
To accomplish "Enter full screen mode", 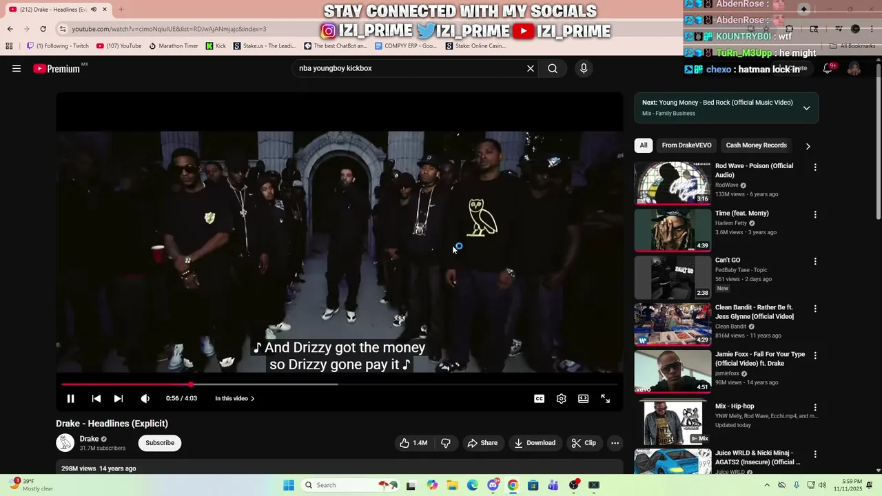I will pyautogui.click(x=606, y=398).
